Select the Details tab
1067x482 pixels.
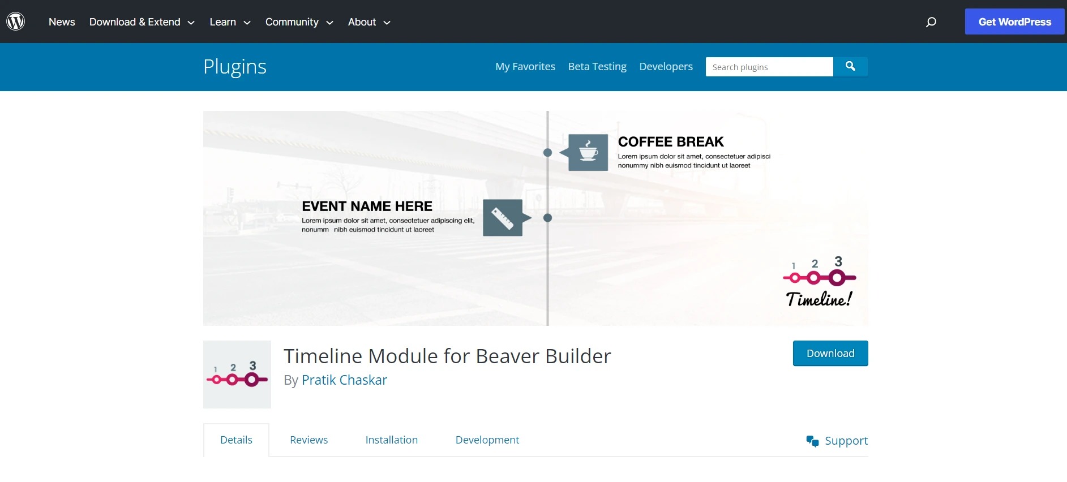click(236, 440)
